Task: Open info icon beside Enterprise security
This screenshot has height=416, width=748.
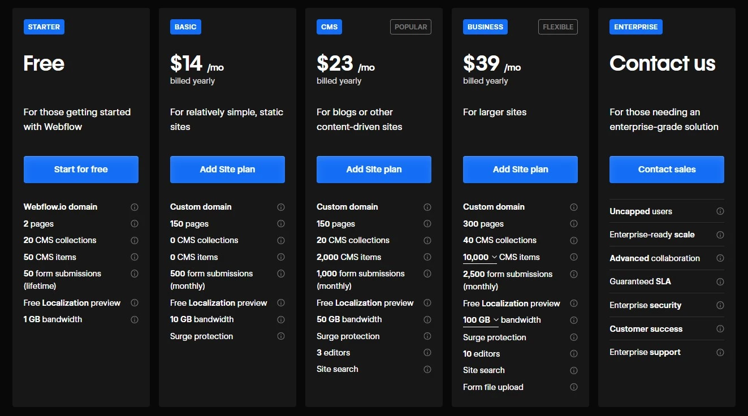Action: pos(720,305)
